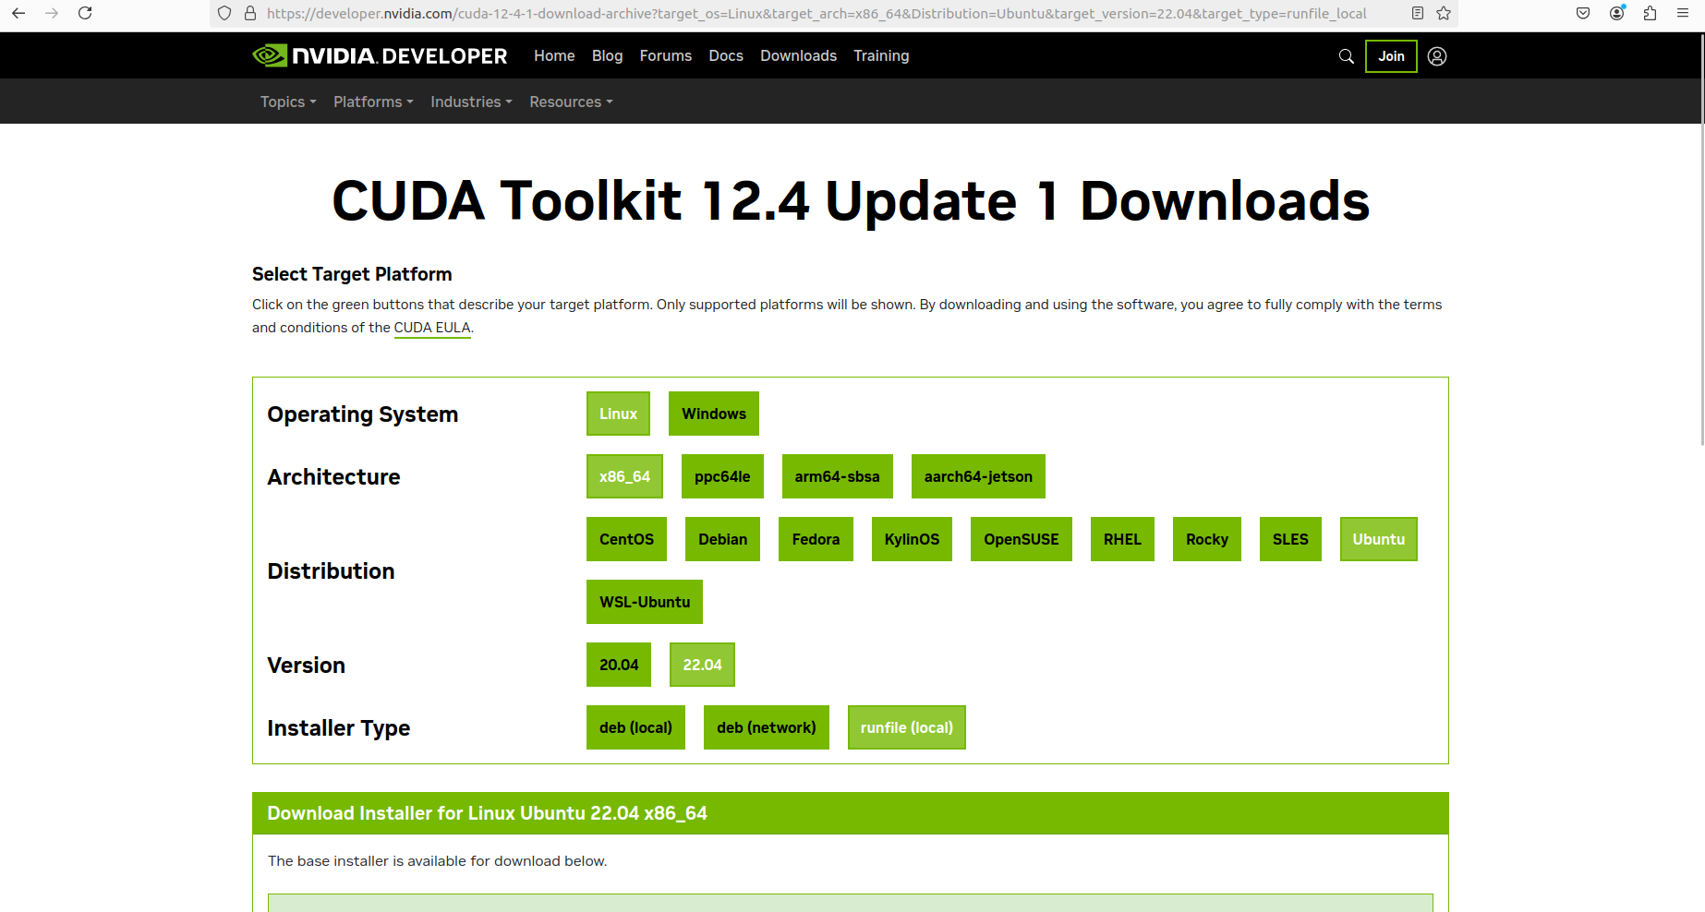Viewport: 1705px width, 912px height.
Task: Open the Firefox account icon
Action: coord(1617,13)
